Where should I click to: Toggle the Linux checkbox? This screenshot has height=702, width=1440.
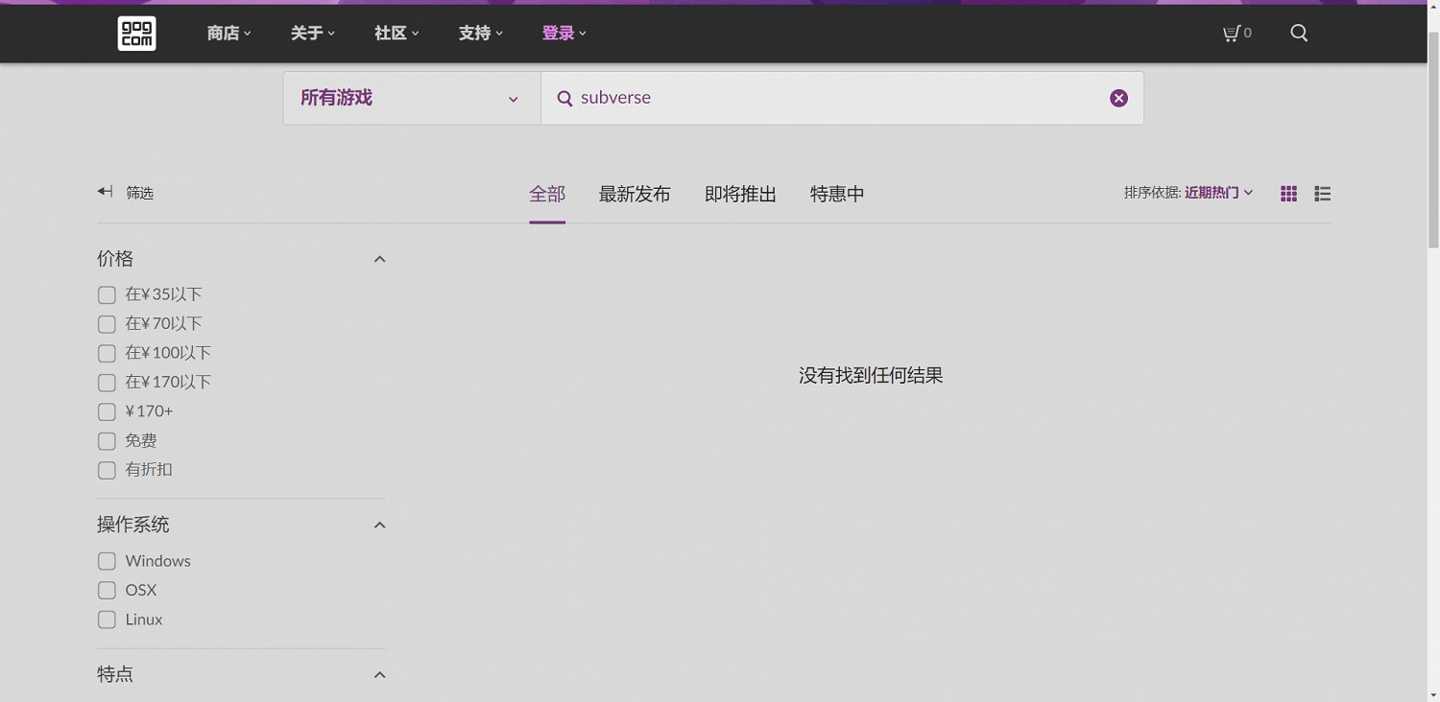107,620
